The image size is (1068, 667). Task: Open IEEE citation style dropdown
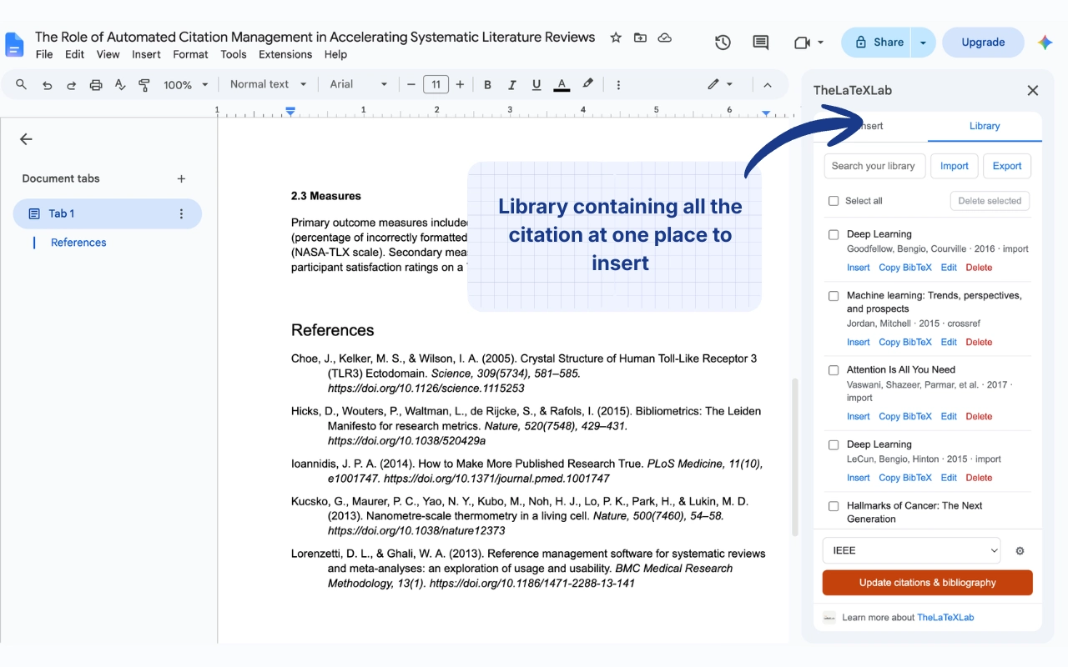pos(912,550)
